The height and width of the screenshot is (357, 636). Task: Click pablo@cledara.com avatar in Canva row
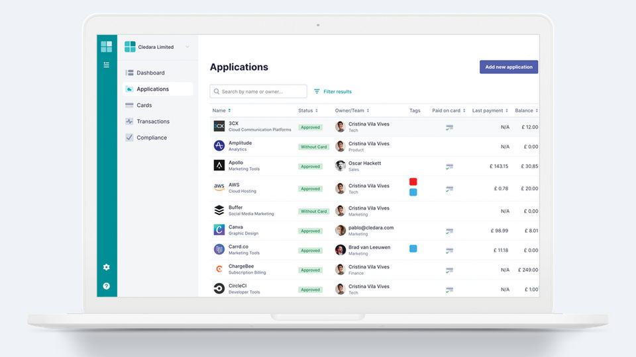coord(341,230)
